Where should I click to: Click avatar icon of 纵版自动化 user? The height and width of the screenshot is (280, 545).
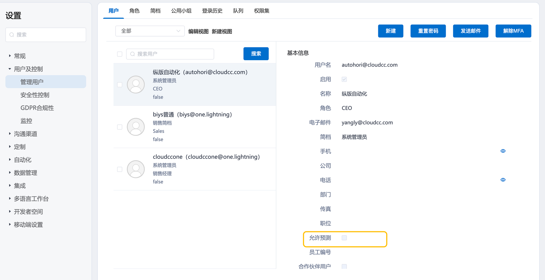(136, 84)
